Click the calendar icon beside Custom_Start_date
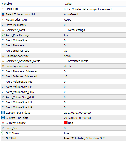The width and height of the screenshot is (127, 148). pos(3,113)
